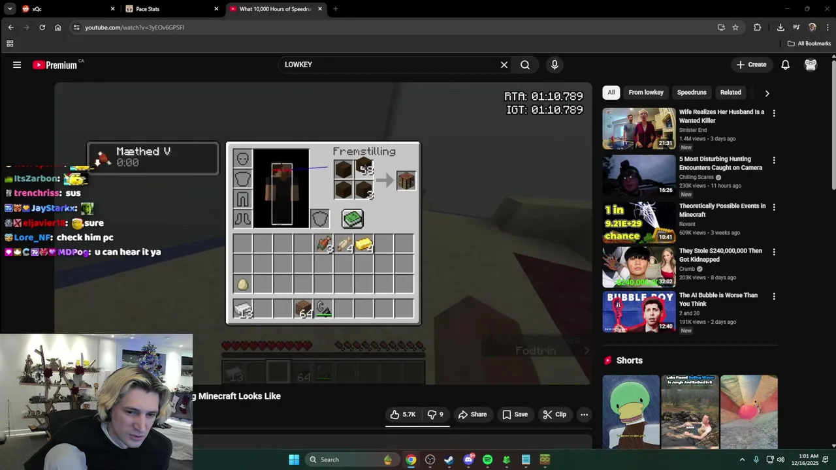Open media controls icon in toolbar
Image resolution: width=836 pixels, height=470 pixels.
796,27
